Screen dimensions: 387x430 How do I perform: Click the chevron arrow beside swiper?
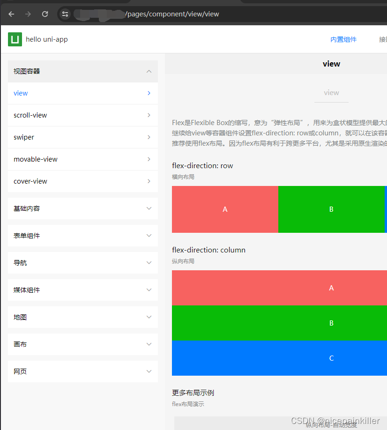click(x=149, y=137)
